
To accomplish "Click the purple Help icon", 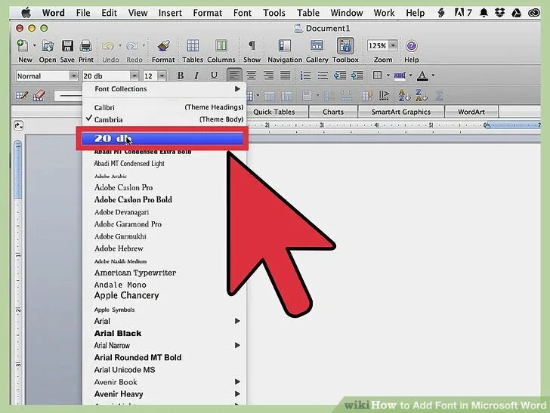I will pyautogui.click(x=412, y=46).
